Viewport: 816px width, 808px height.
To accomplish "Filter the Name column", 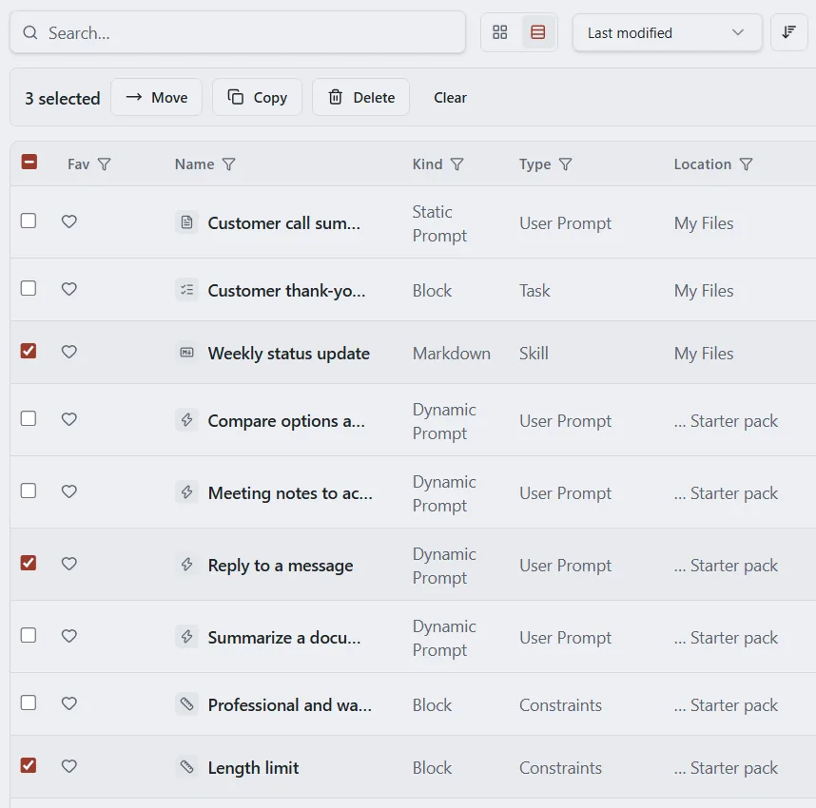I will pos(228,164).
